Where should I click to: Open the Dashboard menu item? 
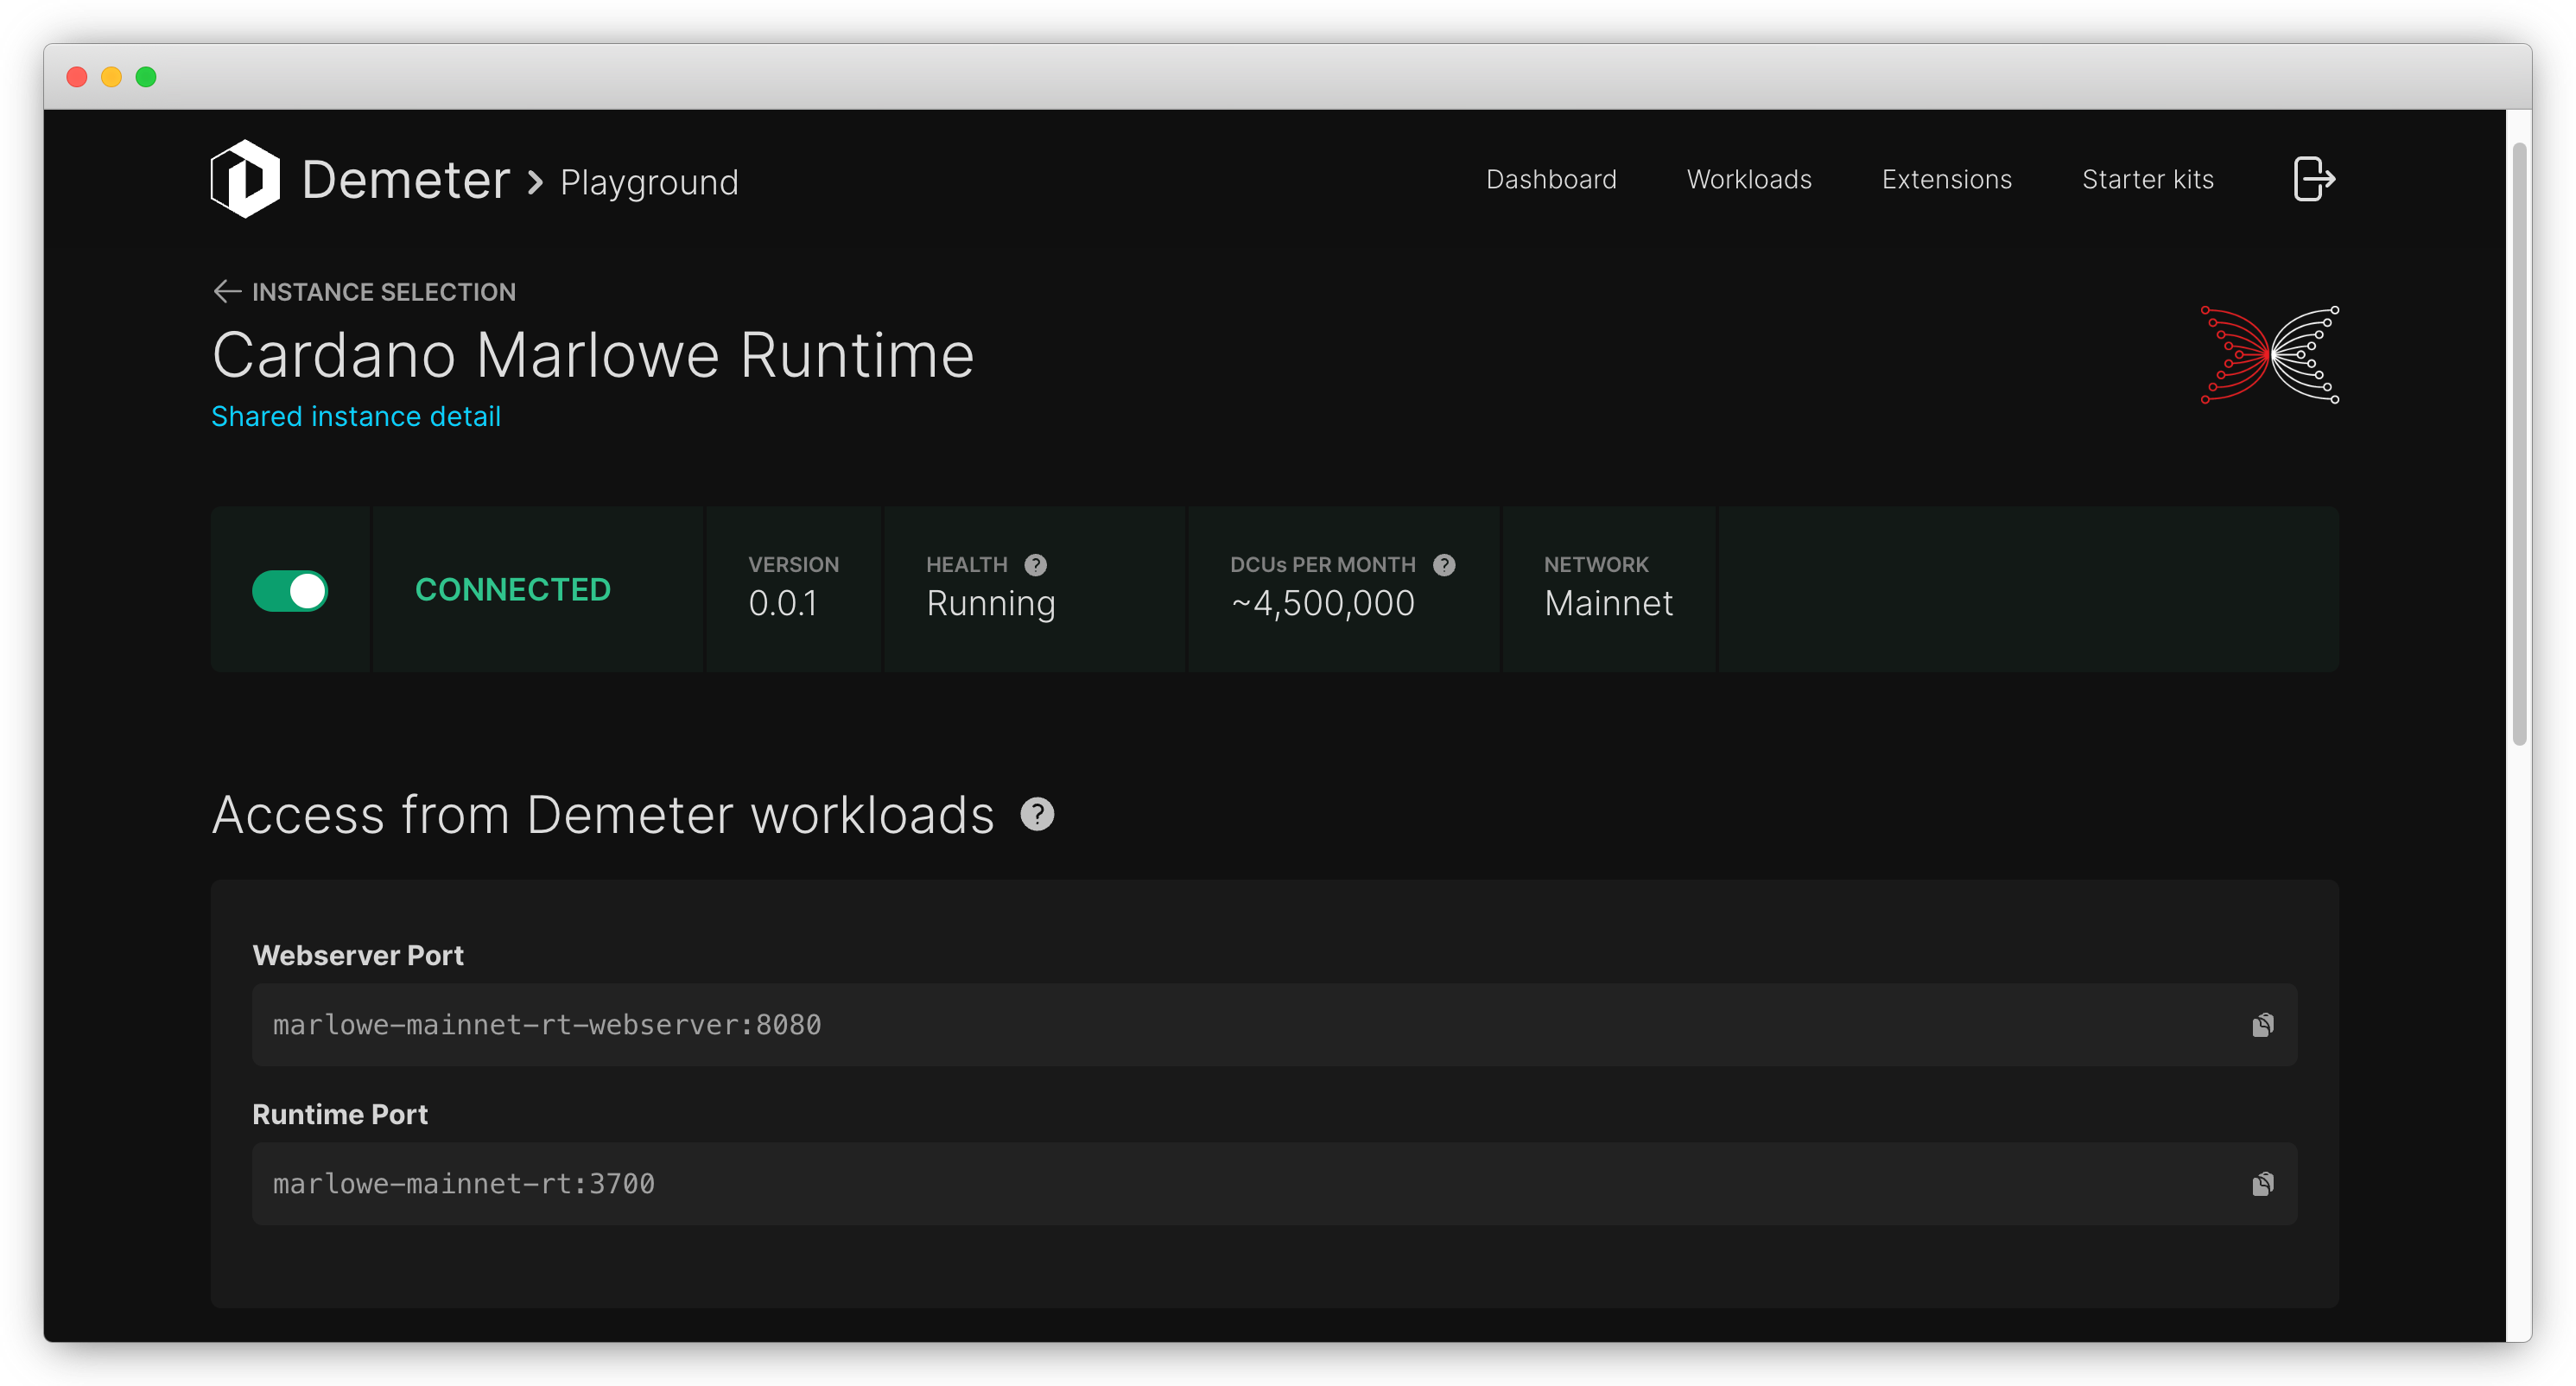1551,179
